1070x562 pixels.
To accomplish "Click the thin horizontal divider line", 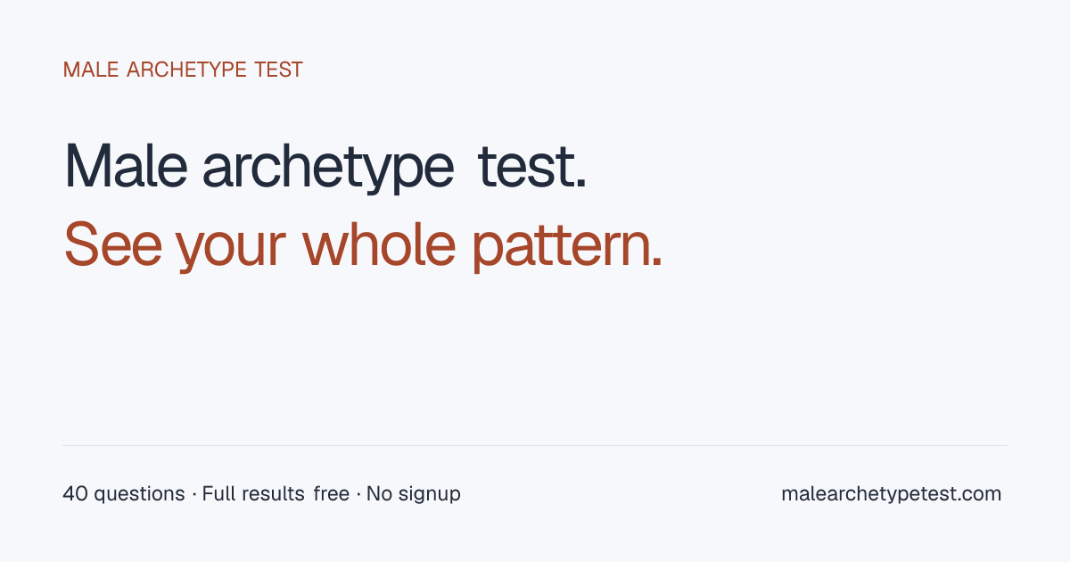I will (x=535, y=445).
